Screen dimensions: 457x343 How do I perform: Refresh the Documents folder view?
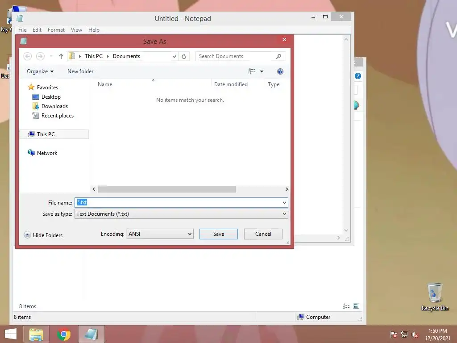[184, 56]
